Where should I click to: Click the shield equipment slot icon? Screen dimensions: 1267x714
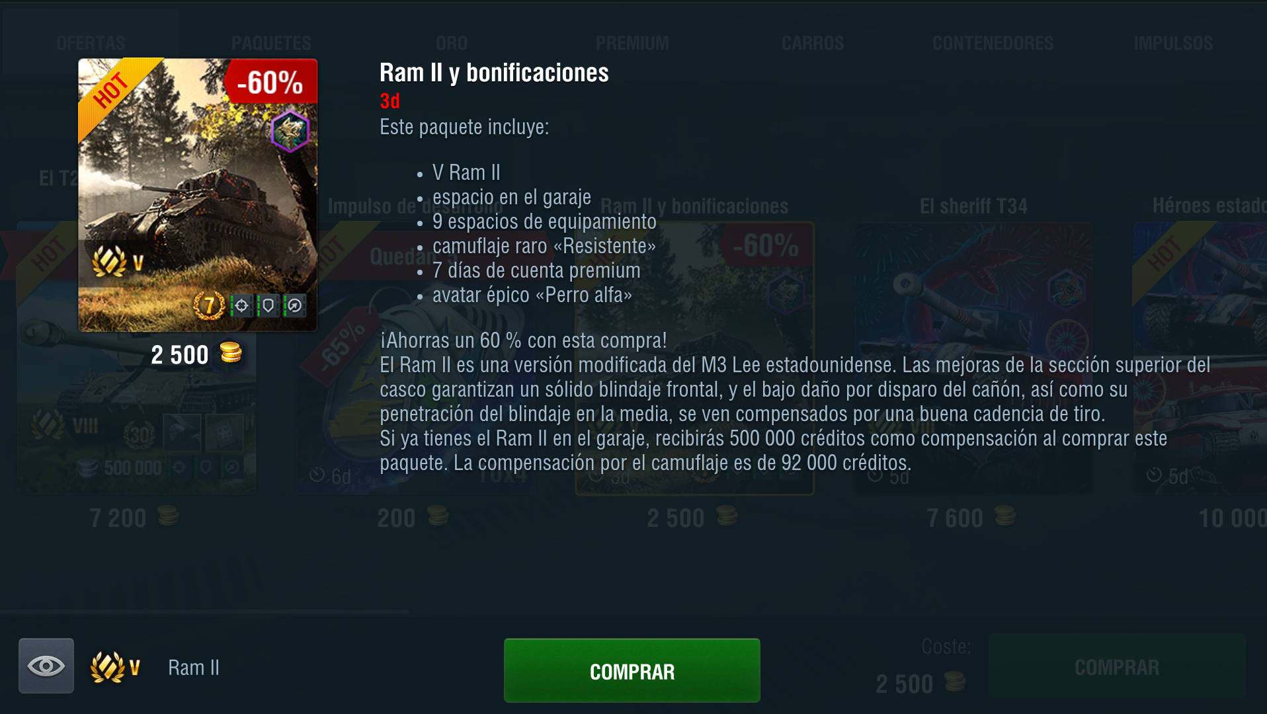(268, 305)
